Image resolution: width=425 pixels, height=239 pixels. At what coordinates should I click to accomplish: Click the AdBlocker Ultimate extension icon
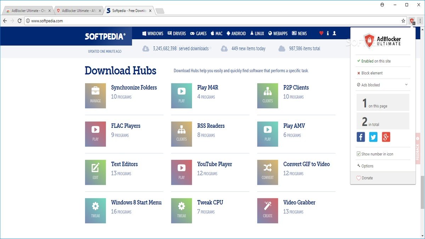point(412,21)
